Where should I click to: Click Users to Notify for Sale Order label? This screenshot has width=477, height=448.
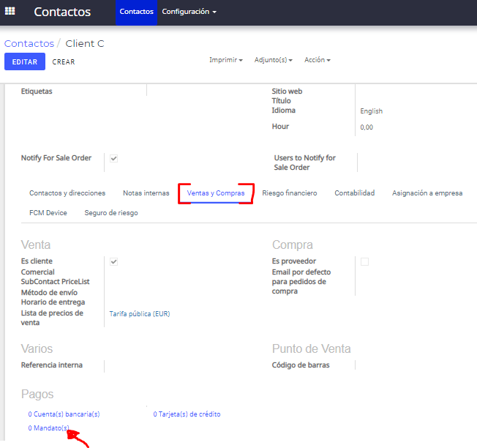pos(304,163)
